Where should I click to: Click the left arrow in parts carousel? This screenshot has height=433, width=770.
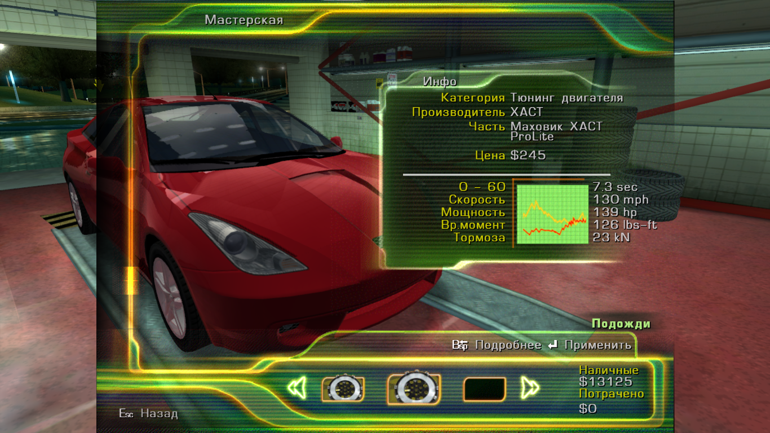click(x=297, y=388)
